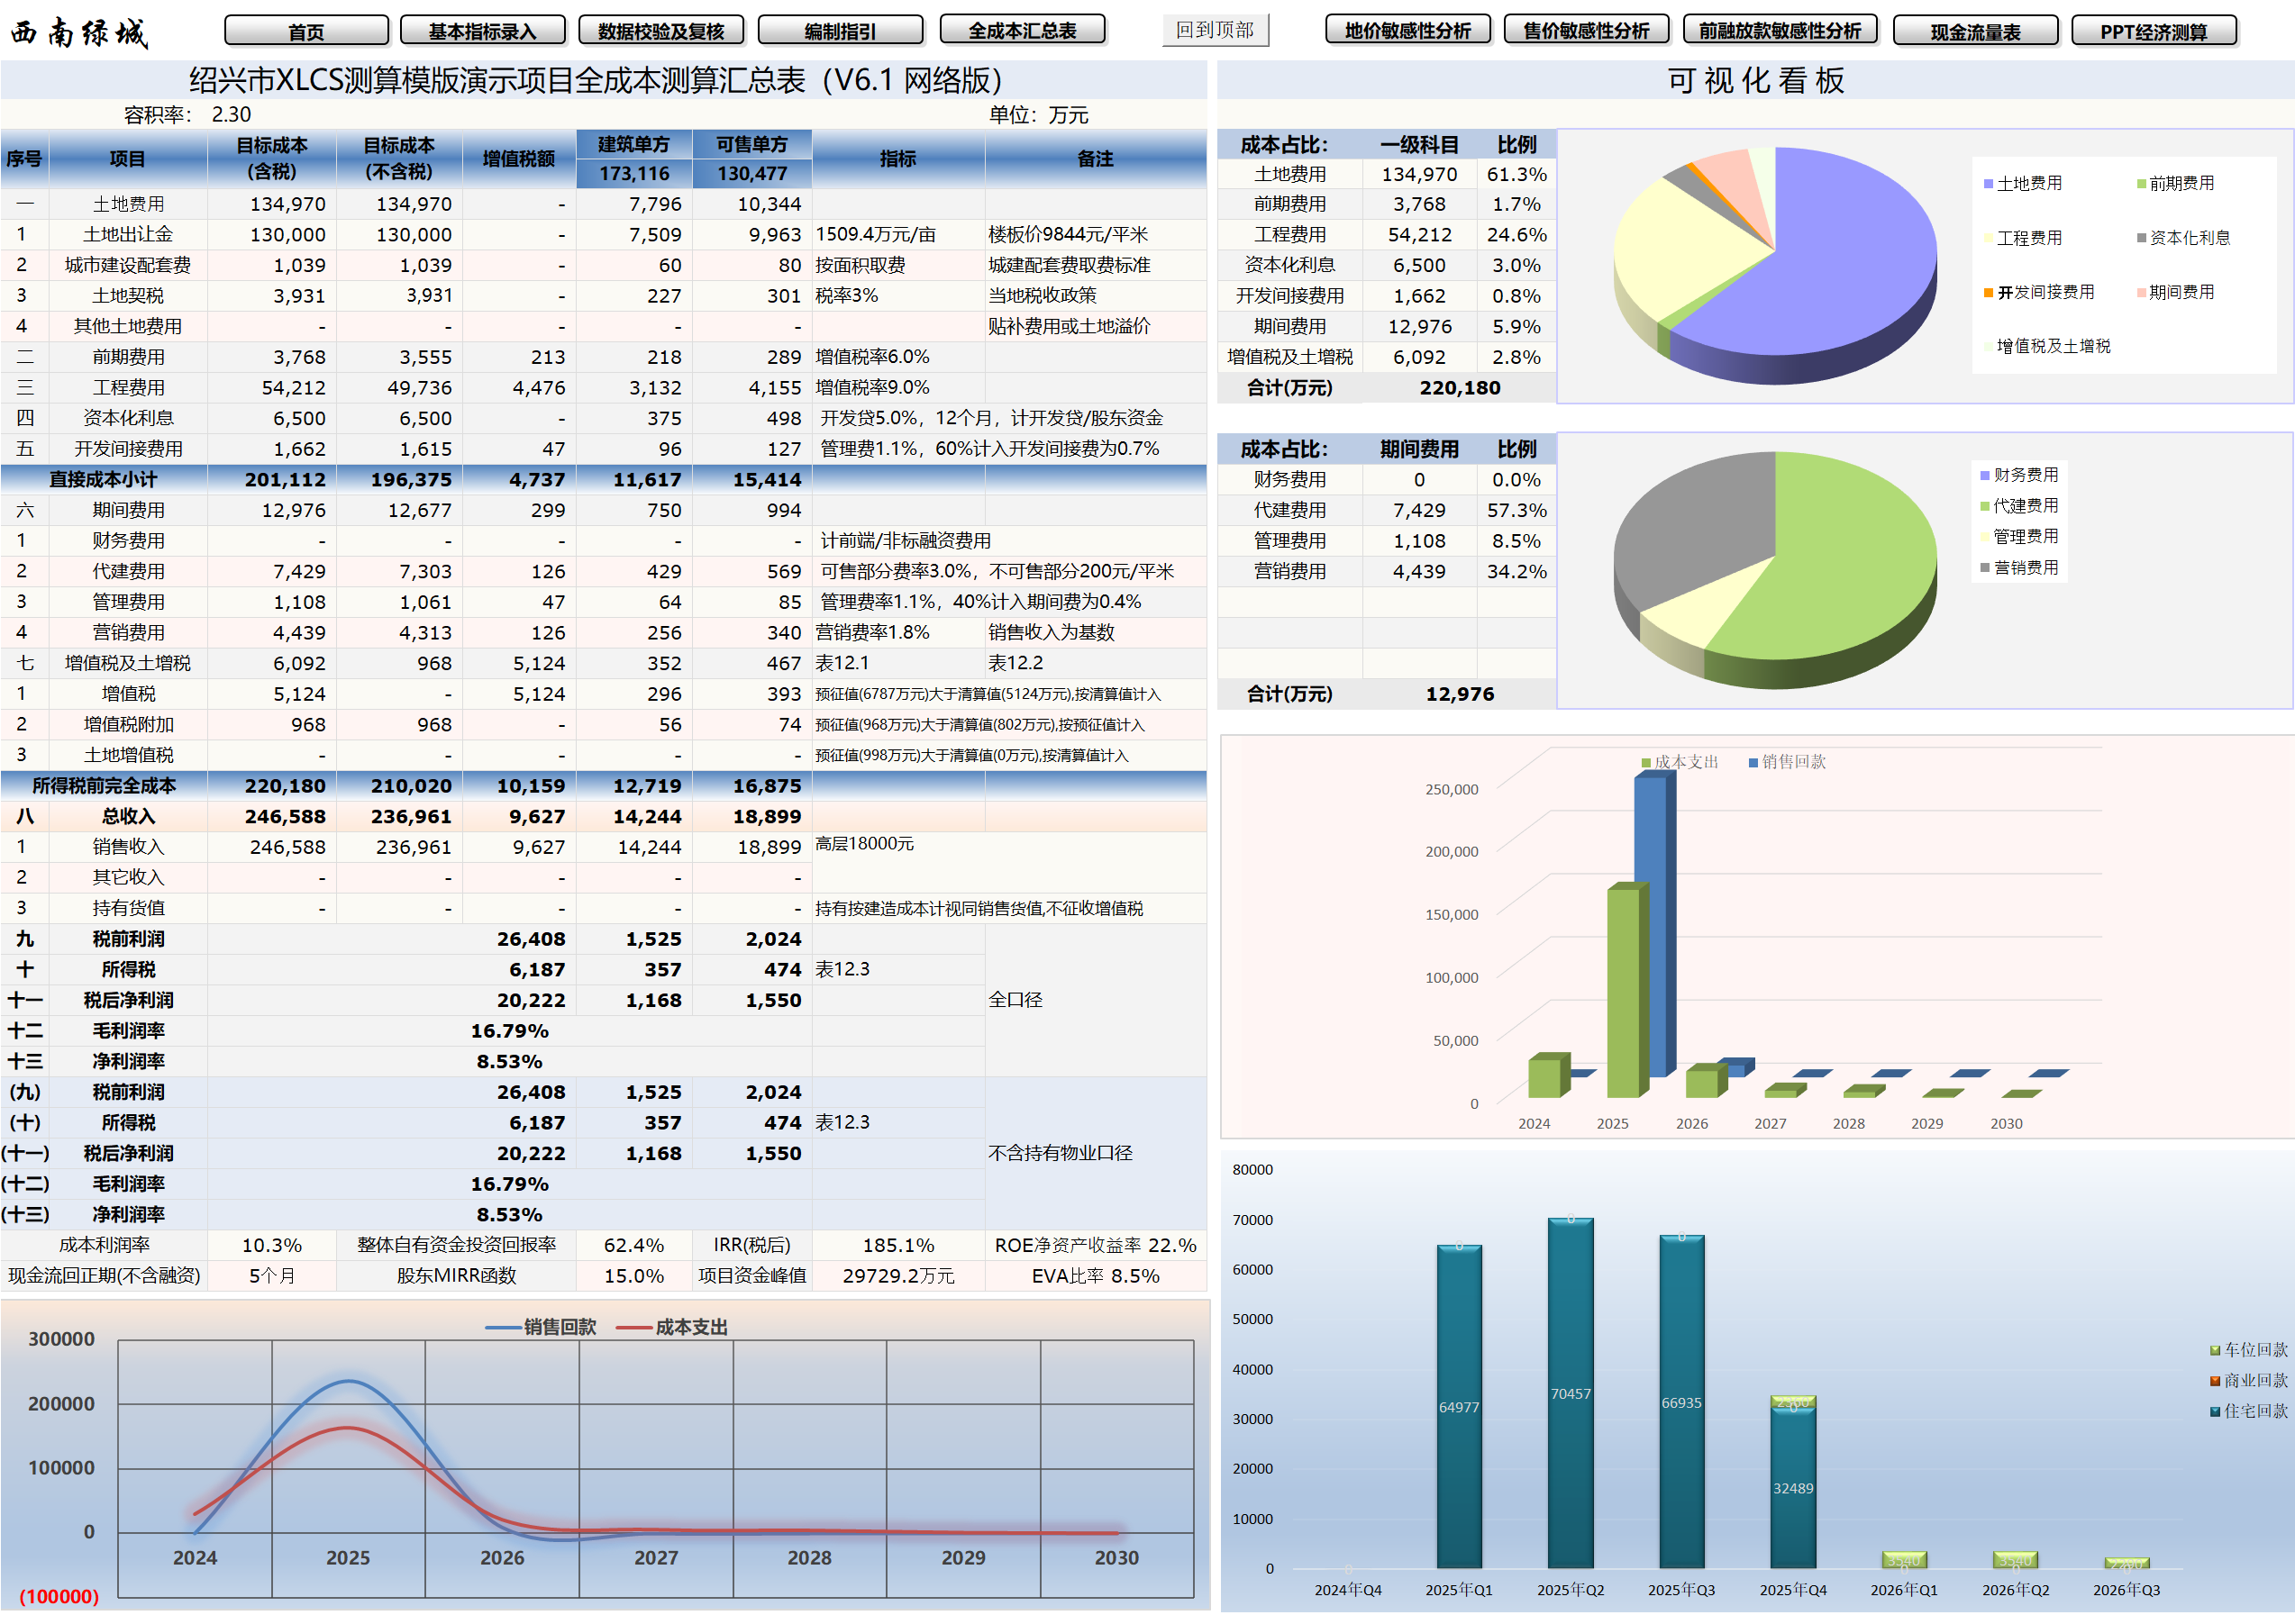The image size is (2295, 1624).
Task: Click the 销售回款 line legend
Action: 542,1327
